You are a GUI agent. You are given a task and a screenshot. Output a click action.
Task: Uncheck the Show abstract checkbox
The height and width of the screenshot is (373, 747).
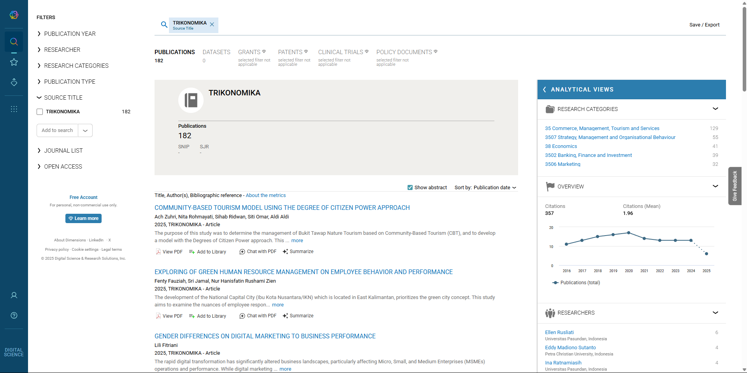(410, 188)
